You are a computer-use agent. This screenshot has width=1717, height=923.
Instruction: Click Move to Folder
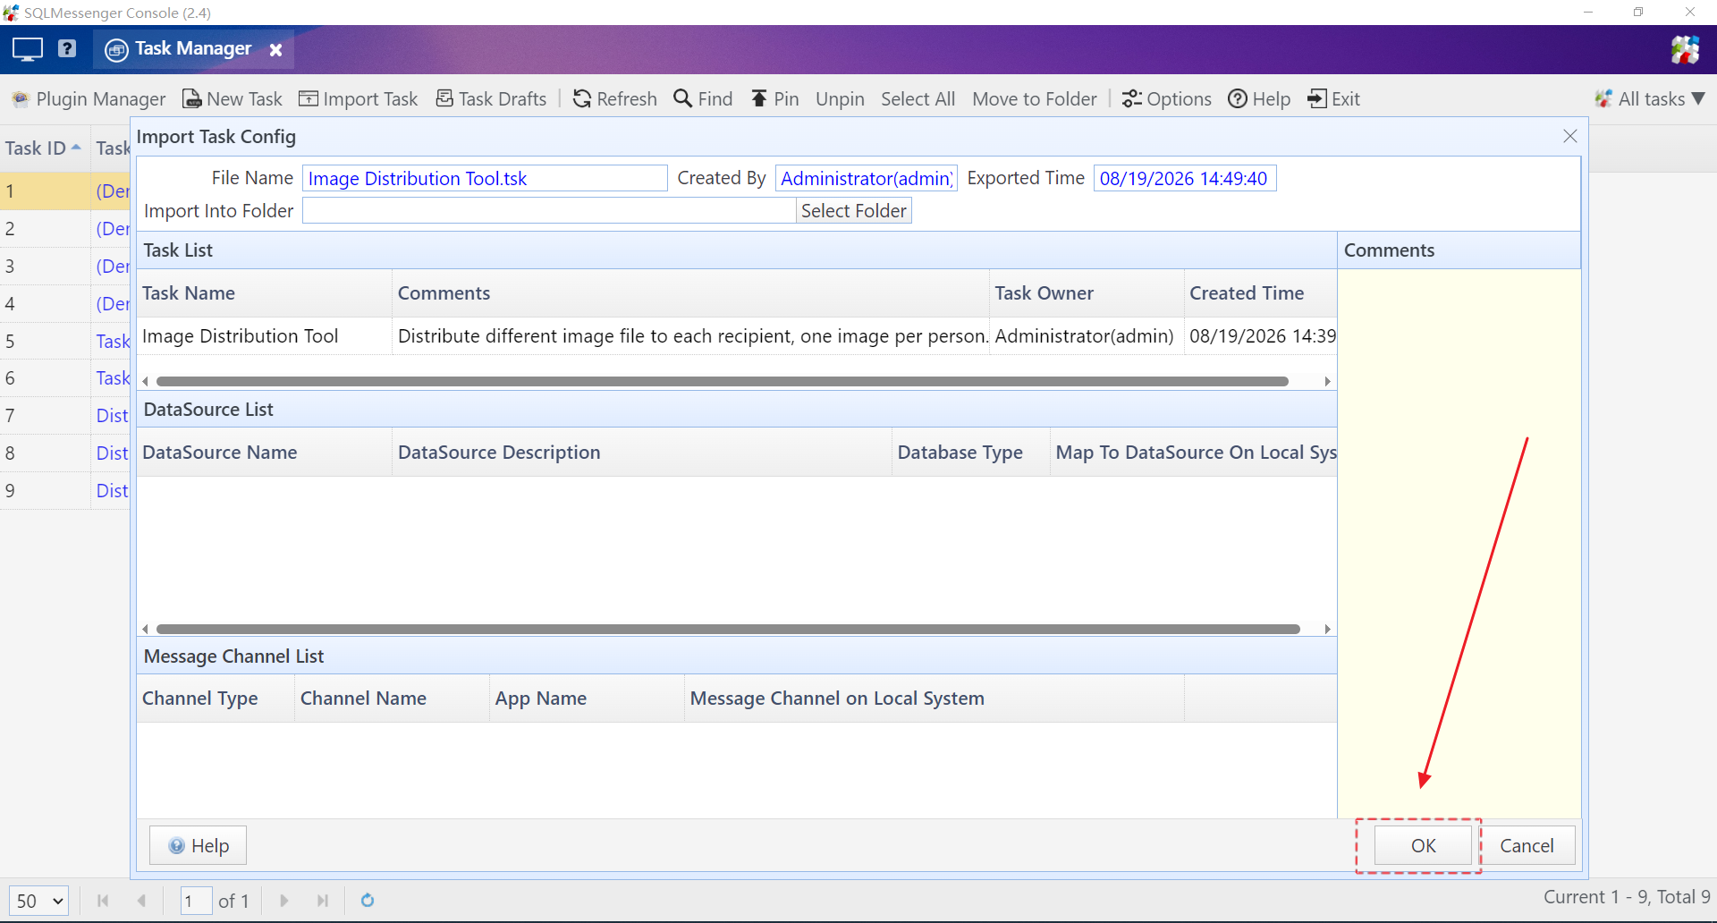1034,99
